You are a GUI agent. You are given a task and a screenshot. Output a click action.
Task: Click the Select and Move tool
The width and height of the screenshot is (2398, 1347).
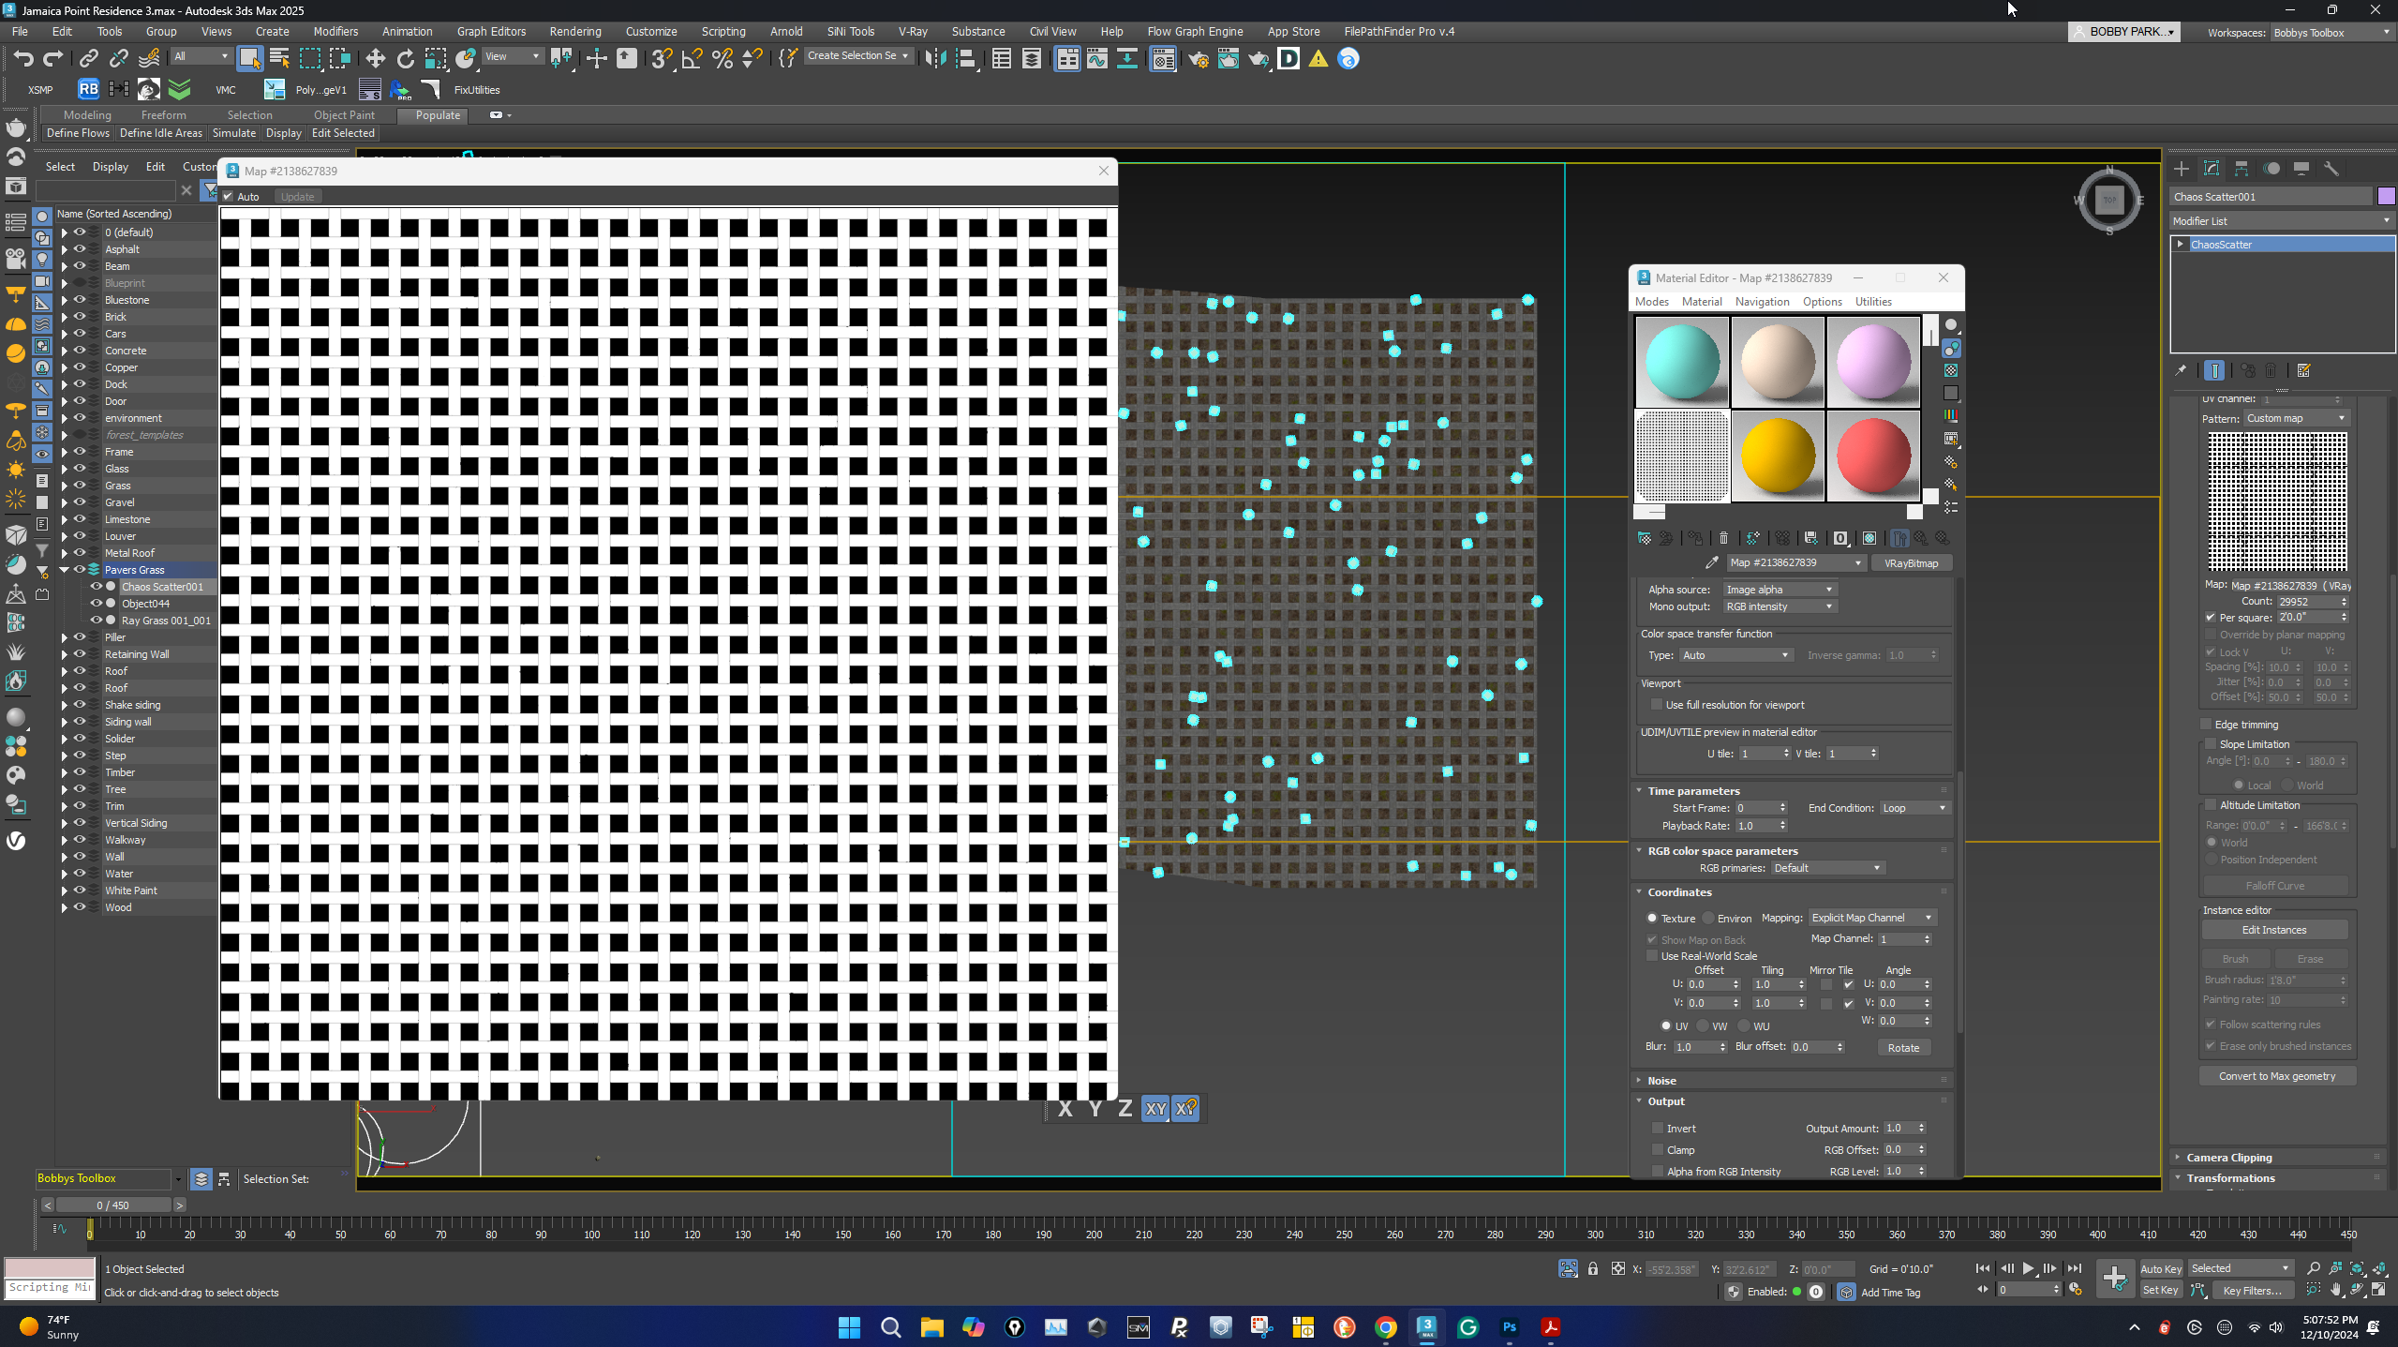(x=375, y=59)
